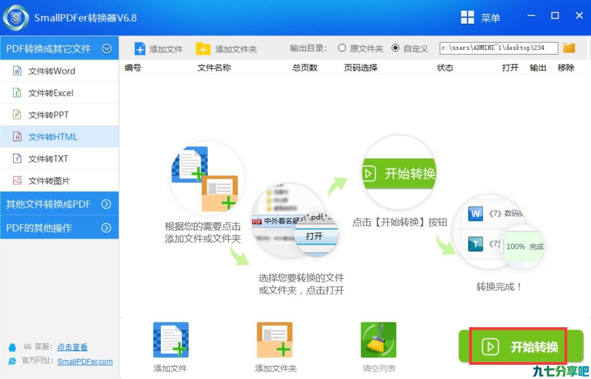Start conversion with the 开始转换 button
Image resolution: width=591 pixels, height=379 pixels.
point(521,347)
